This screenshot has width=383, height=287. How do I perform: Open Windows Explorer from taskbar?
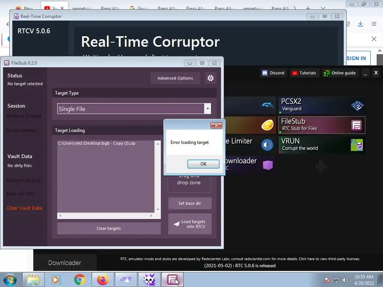point(33,280)
